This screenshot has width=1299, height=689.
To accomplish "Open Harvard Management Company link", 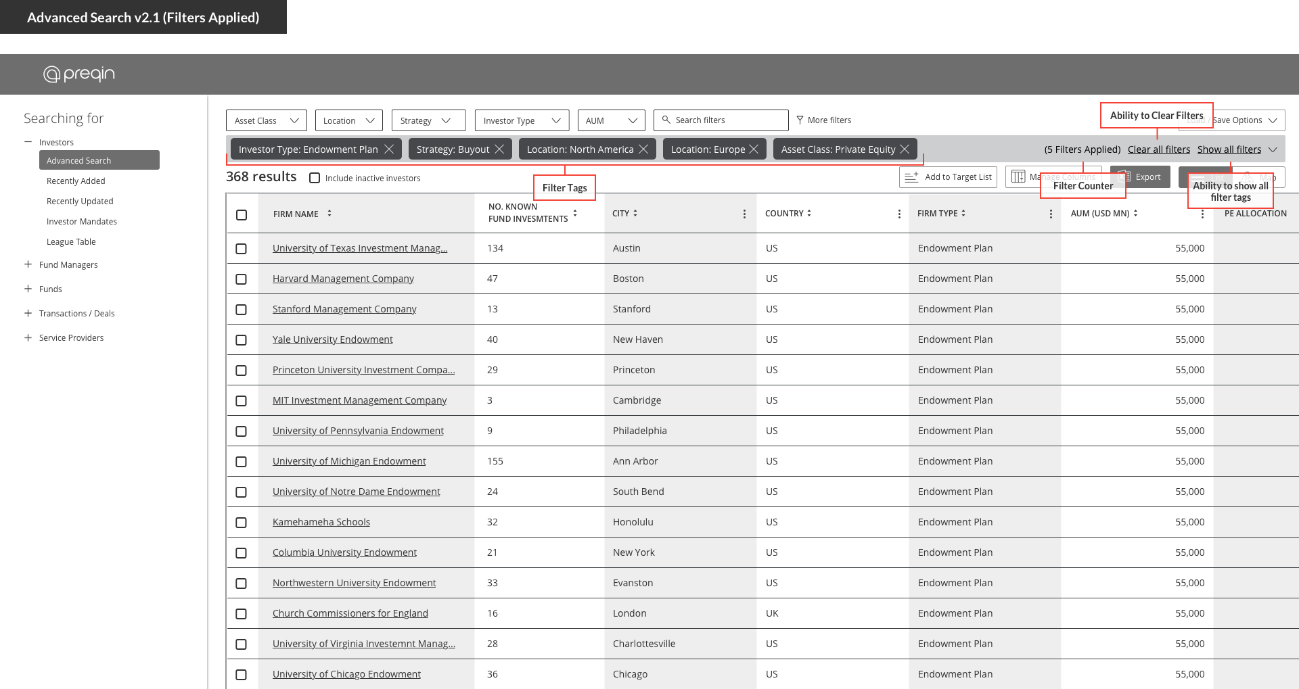I will pyautogui.click(x=343, y=279).
